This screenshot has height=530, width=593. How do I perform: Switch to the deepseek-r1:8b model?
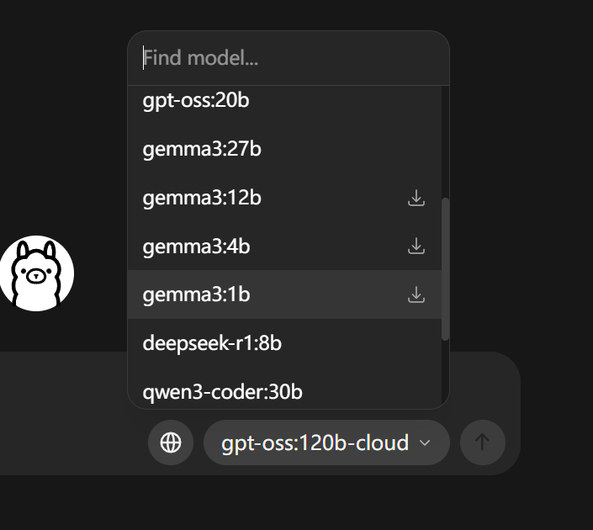[212, 343]
